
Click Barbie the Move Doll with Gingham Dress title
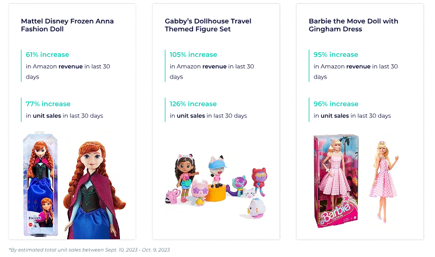[353, 25]
